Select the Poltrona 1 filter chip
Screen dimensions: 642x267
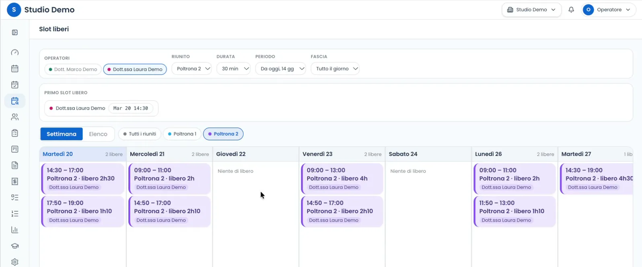(x=182, y=134)
